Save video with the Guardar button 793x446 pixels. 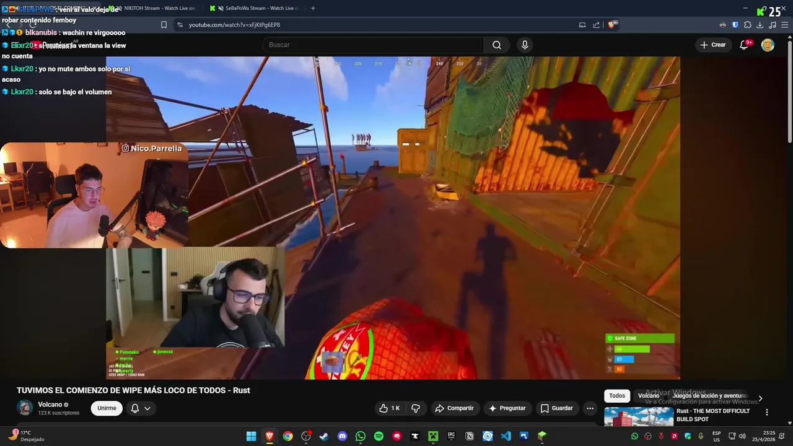[x=556, y=408]
